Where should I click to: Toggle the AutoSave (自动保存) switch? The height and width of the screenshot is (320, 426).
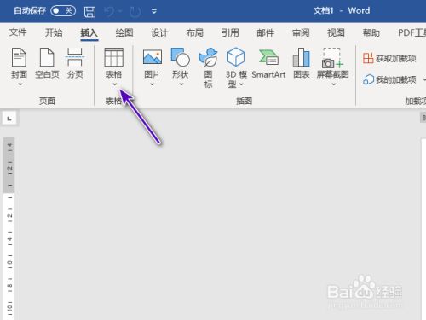point(63,11)
